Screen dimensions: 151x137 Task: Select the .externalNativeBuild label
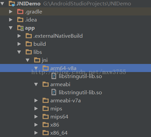point(58,36)
